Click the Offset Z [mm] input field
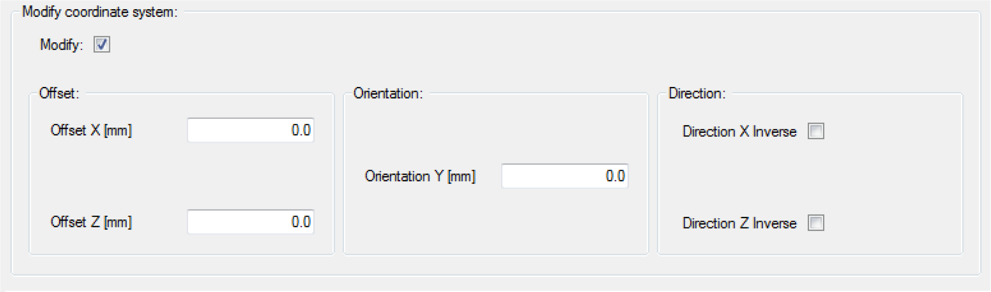 [x=250, y=222]
